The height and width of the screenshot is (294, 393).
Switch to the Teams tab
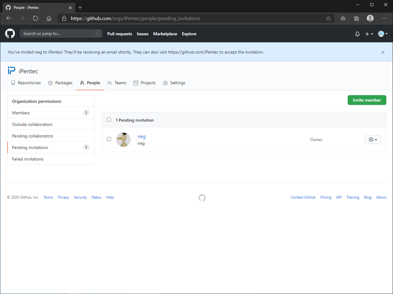click(116, 83)
